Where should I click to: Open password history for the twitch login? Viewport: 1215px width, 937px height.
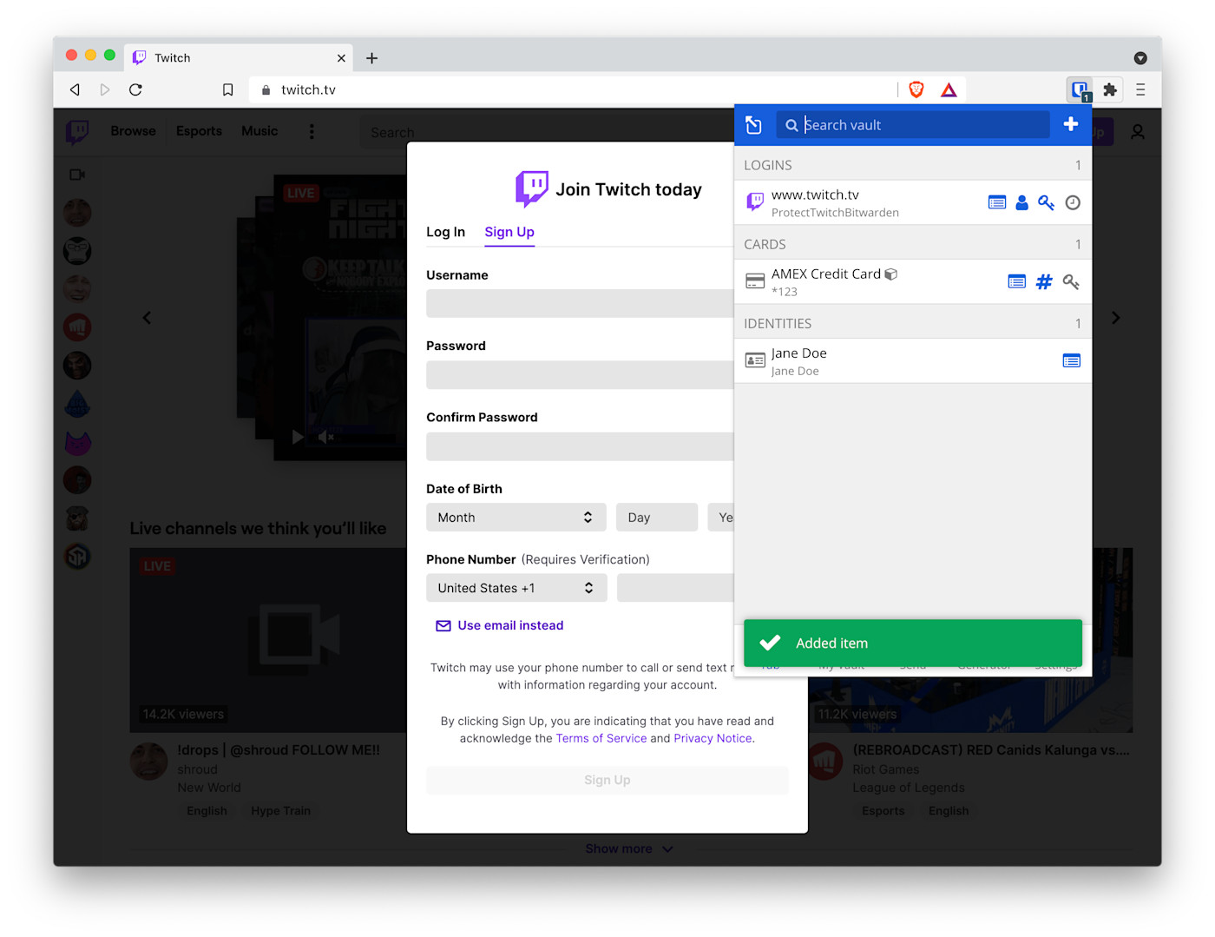click(1073, 201)
